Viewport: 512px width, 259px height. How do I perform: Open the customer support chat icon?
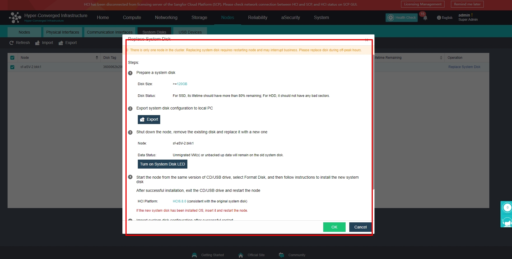(507, 222)
